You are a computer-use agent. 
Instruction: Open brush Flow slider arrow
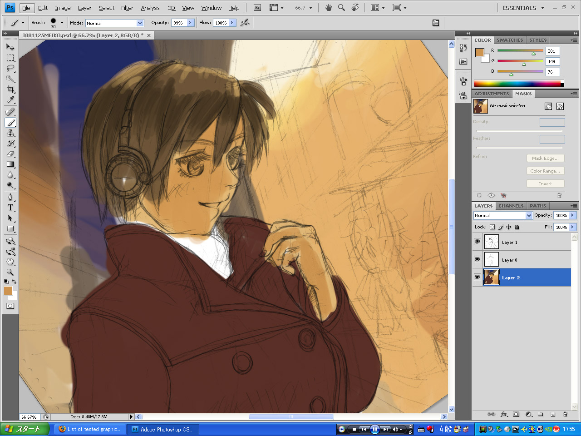coord(232,22)
